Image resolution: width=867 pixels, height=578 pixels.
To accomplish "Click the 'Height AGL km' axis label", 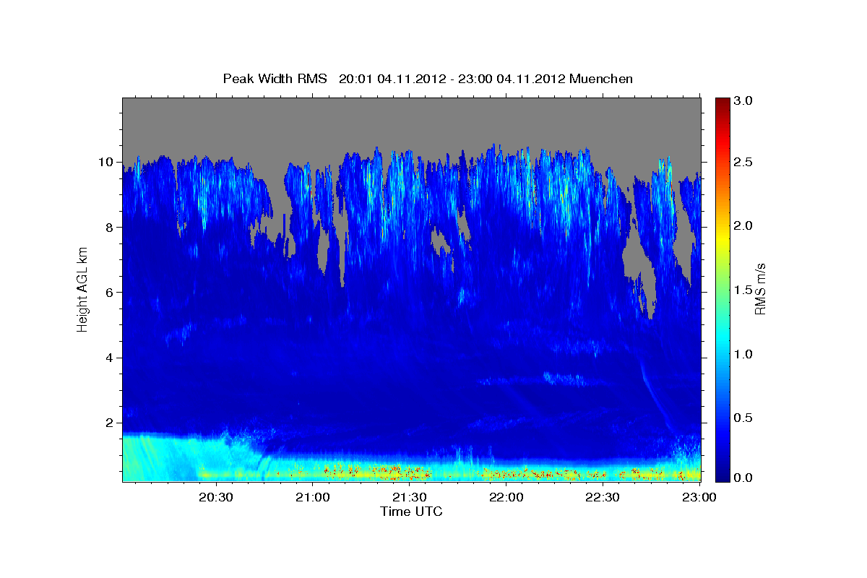I will [82, 289].
